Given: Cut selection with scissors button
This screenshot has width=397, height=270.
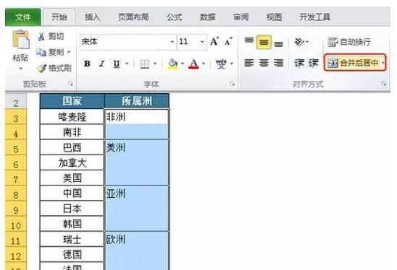Looking at the screenshot, I should pos(51,36).
